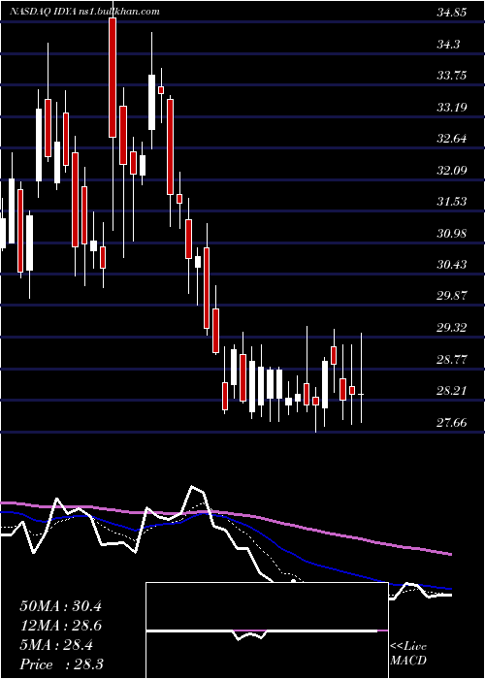Click the 33.75 price axis label
Viewport: 485px width, 679px height.
tap(452, 77)
